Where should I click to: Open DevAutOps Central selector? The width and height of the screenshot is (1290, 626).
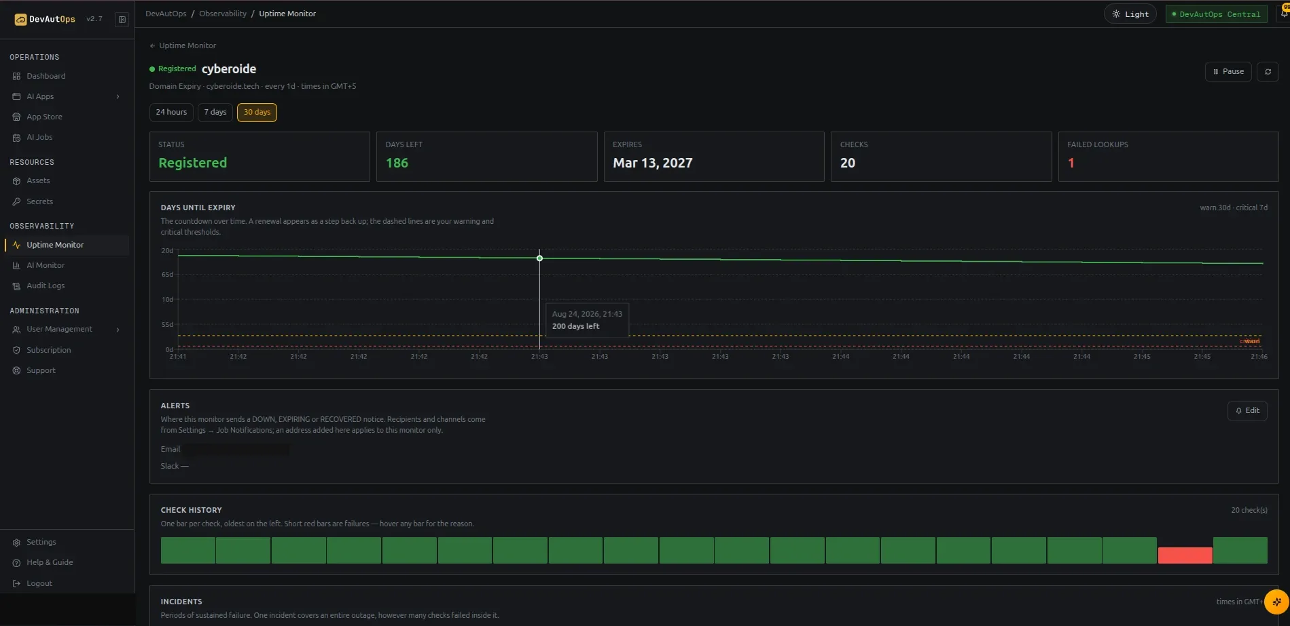click(1216, 14)
